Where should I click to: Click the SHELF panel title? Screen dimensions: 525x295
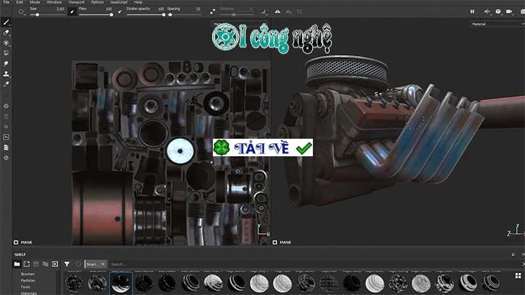pyautogui.click(x=20, y=255)
